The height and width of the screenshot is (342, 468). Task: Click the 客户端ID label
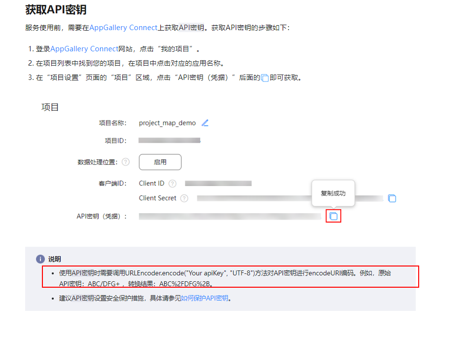[112, 184]
